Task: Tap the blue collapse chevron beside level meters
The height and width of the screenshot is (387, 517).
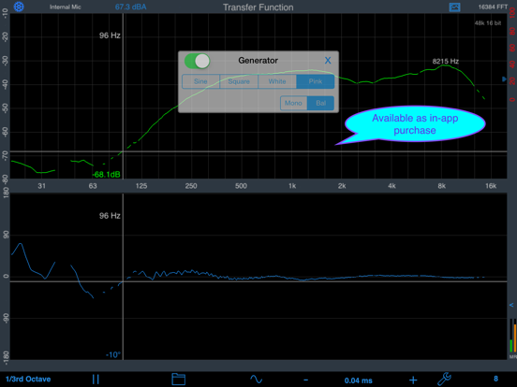Action: point(511,305)
